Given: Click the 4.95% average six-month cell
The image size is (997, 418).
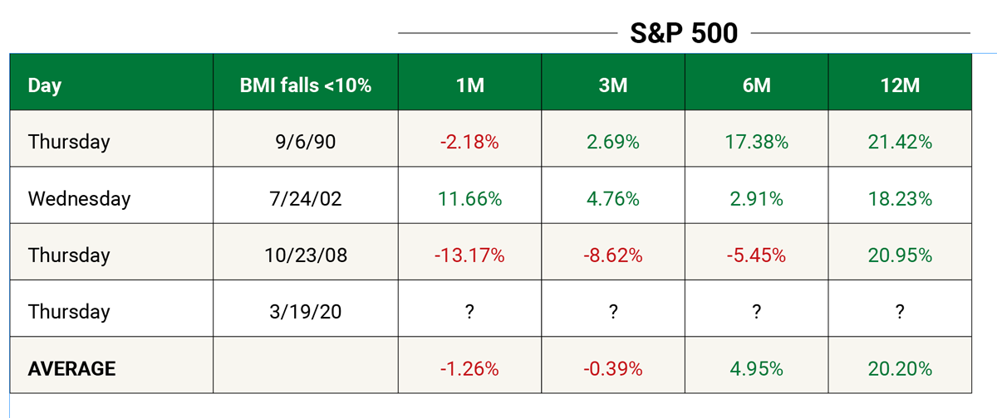Looking at the screenshot, I should click(756, 369).
